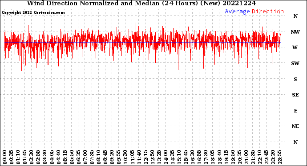Screen dimensions: 307x166
Task: Click the '07:35' time axis label
Action: [92, 158]
